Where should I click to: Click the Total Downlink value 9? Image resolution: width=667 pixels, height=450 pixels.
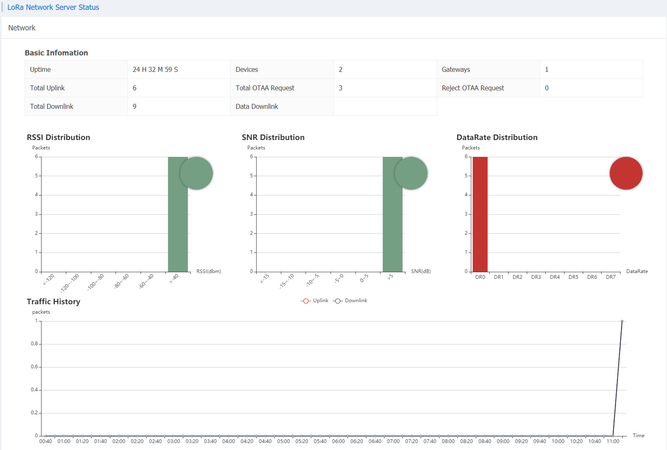pyautogui.click(x=134, y=106)
